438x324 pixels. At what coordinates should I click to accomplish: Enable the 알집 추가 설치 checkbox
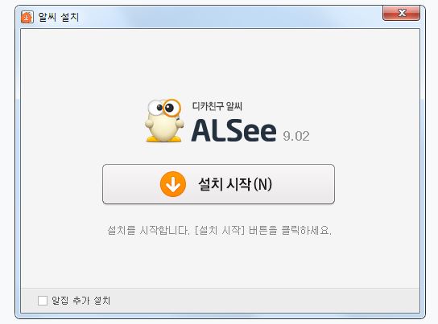pyautogui.click(x=43, y=301)
